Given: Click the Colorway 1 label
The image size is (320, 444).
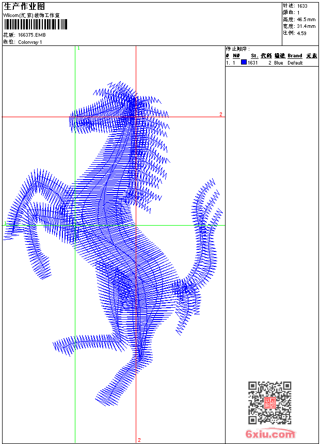Looking at the screenshot, I should (x=30, y=42).
